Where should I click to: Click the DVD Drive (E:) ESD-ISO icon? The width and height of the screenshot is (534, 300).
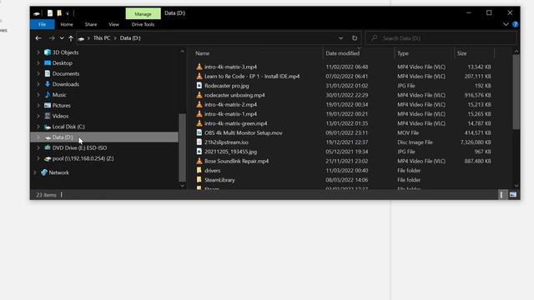click(48, 147)
